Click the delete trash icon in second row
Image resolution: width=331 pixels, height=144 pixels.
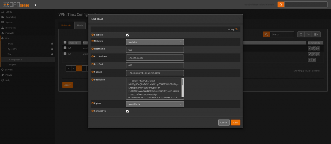(318, 54)
